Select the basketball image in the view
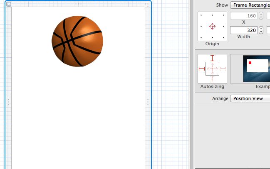 click(77, 41)
